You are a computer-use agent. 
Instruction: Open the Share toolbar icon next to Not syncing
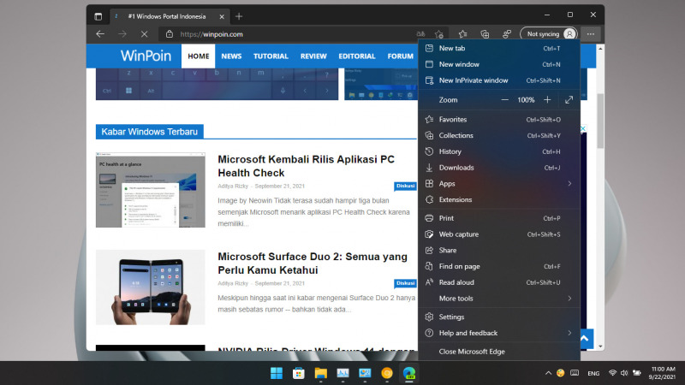[x=507, y=34]
